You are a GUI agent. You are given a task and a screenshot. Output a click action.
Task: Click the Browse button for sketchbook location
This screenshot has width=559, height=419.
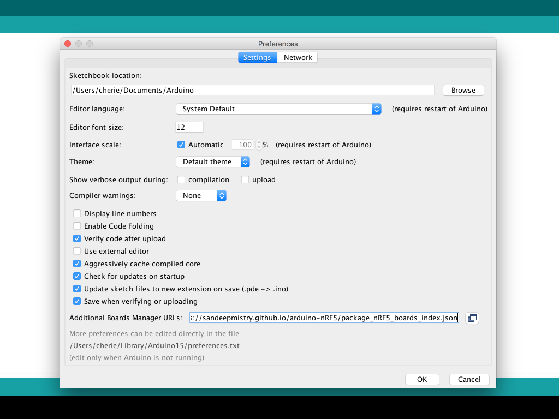[x=463, y=90]
